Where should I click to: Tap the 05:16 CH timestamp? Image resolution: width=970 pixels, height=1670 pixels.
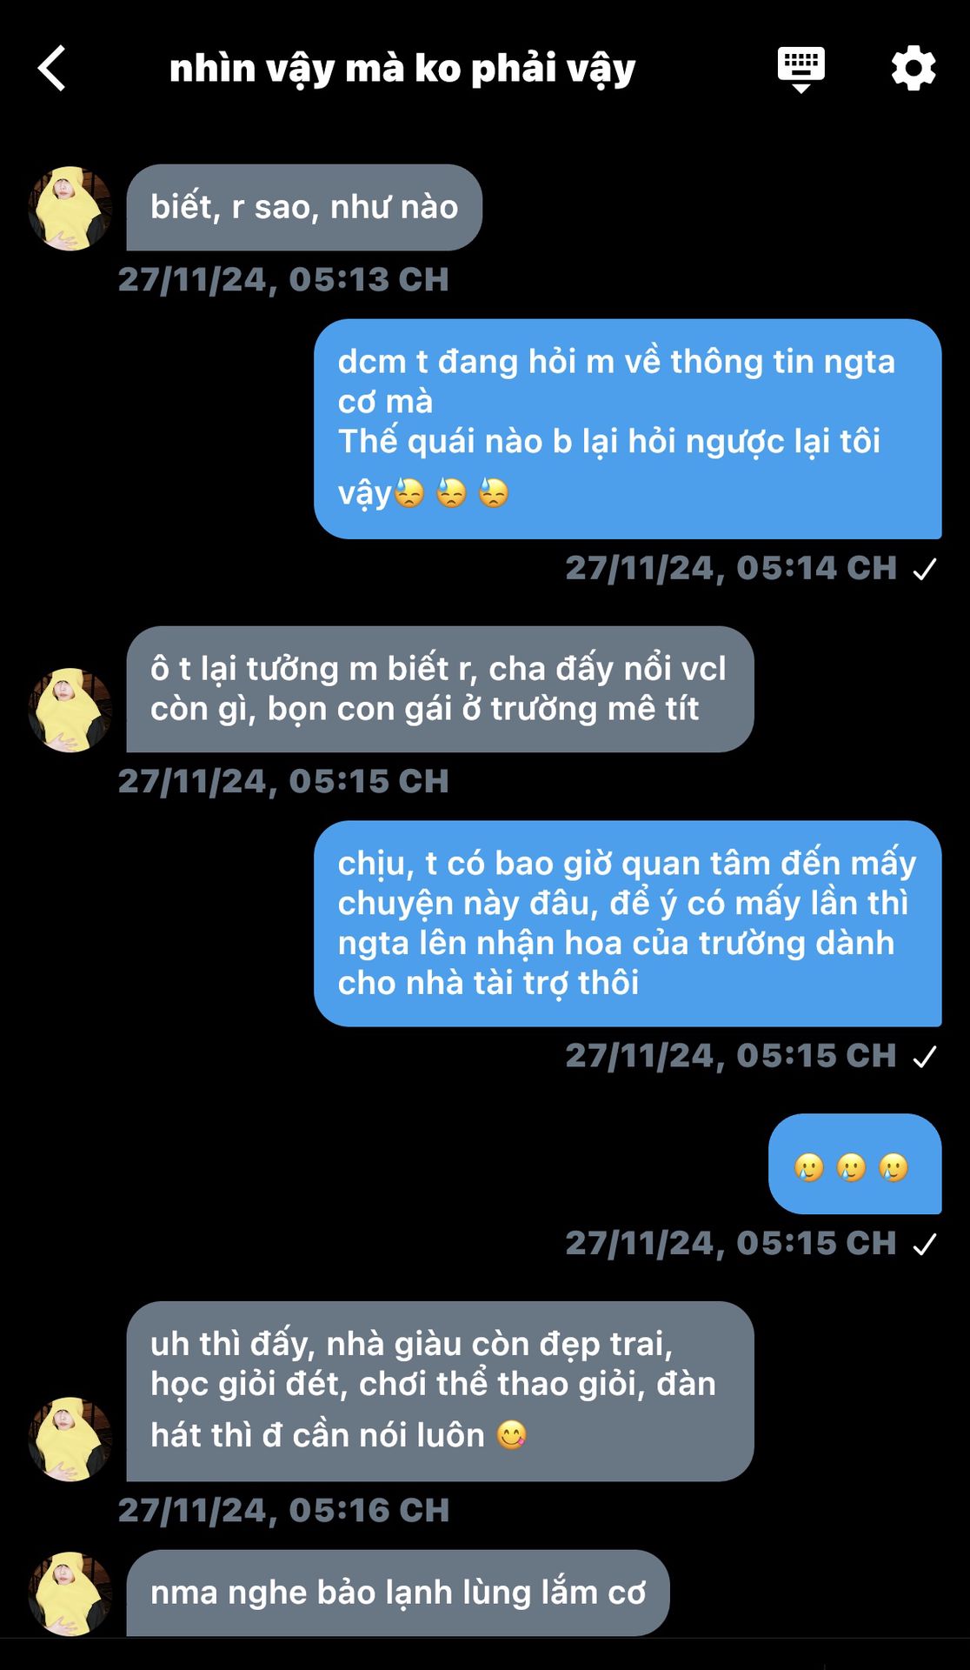pos(283,1510)
